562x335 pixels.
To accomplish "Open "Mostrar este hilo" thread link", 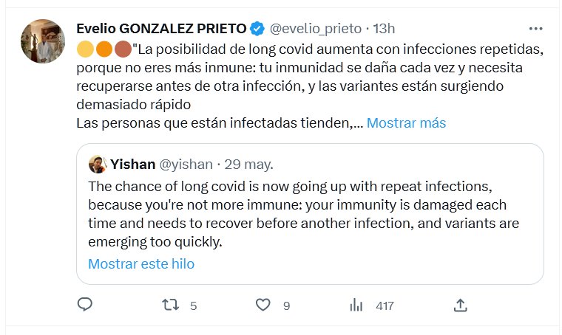I will click(141, 263).
